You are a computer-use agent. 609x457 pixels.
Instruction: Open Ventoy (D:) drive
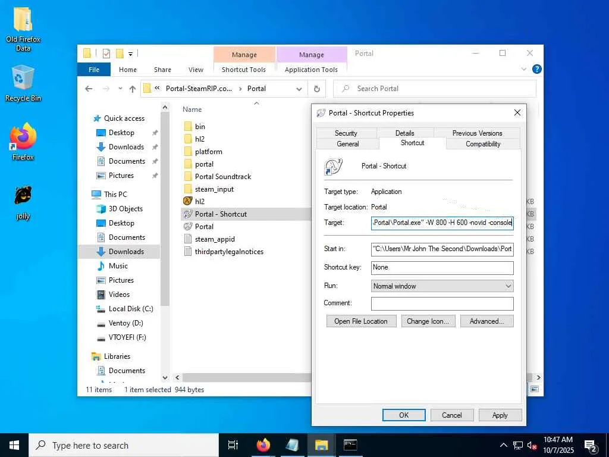click(x=125, y=323)
